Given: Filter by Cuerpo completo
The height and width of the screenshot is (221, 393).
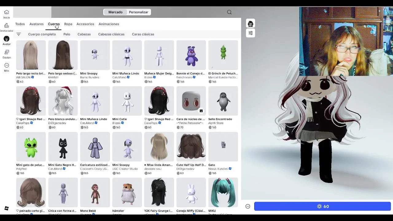Looking at the screenshot, I should pos(42,34).
